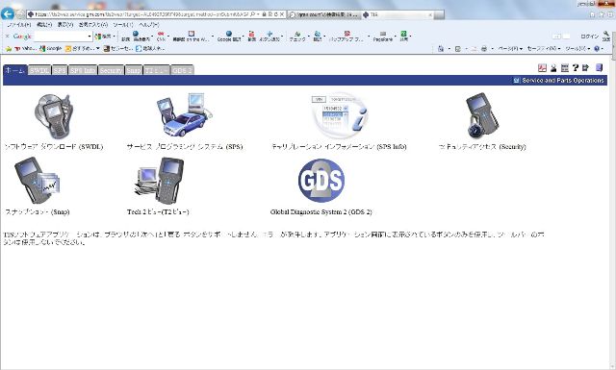This screenshot has height=370, width=616.
Task: Open the Google bookmark in favorites bar
Action: tap(51, 49)
